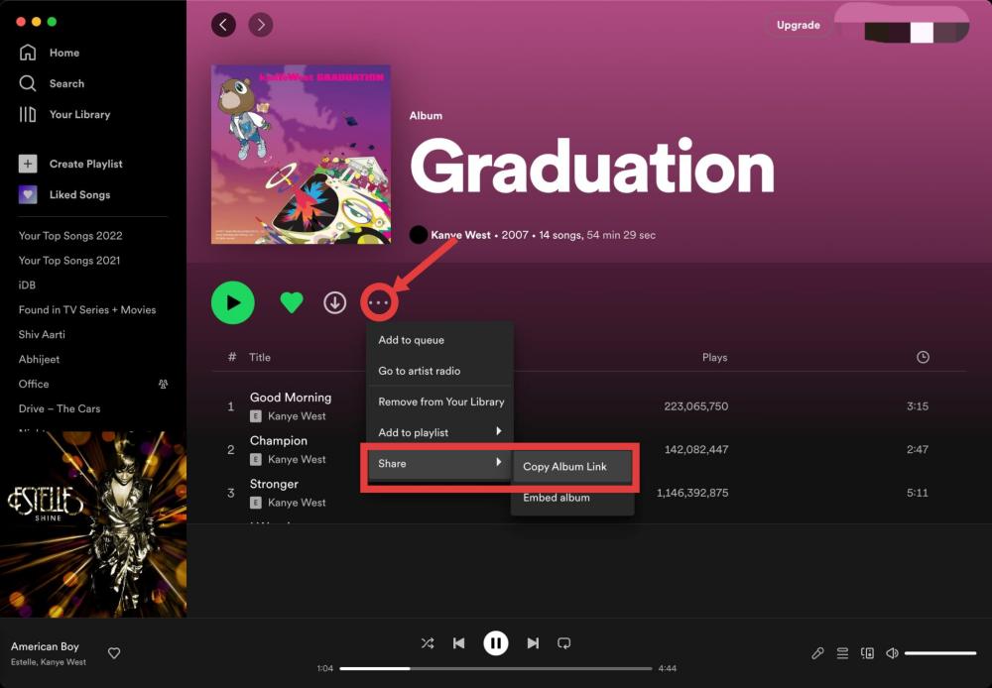Open Liked Songs heart tile
The width and height of the screenshot is (992, 688).
click(x=28, y=194)
